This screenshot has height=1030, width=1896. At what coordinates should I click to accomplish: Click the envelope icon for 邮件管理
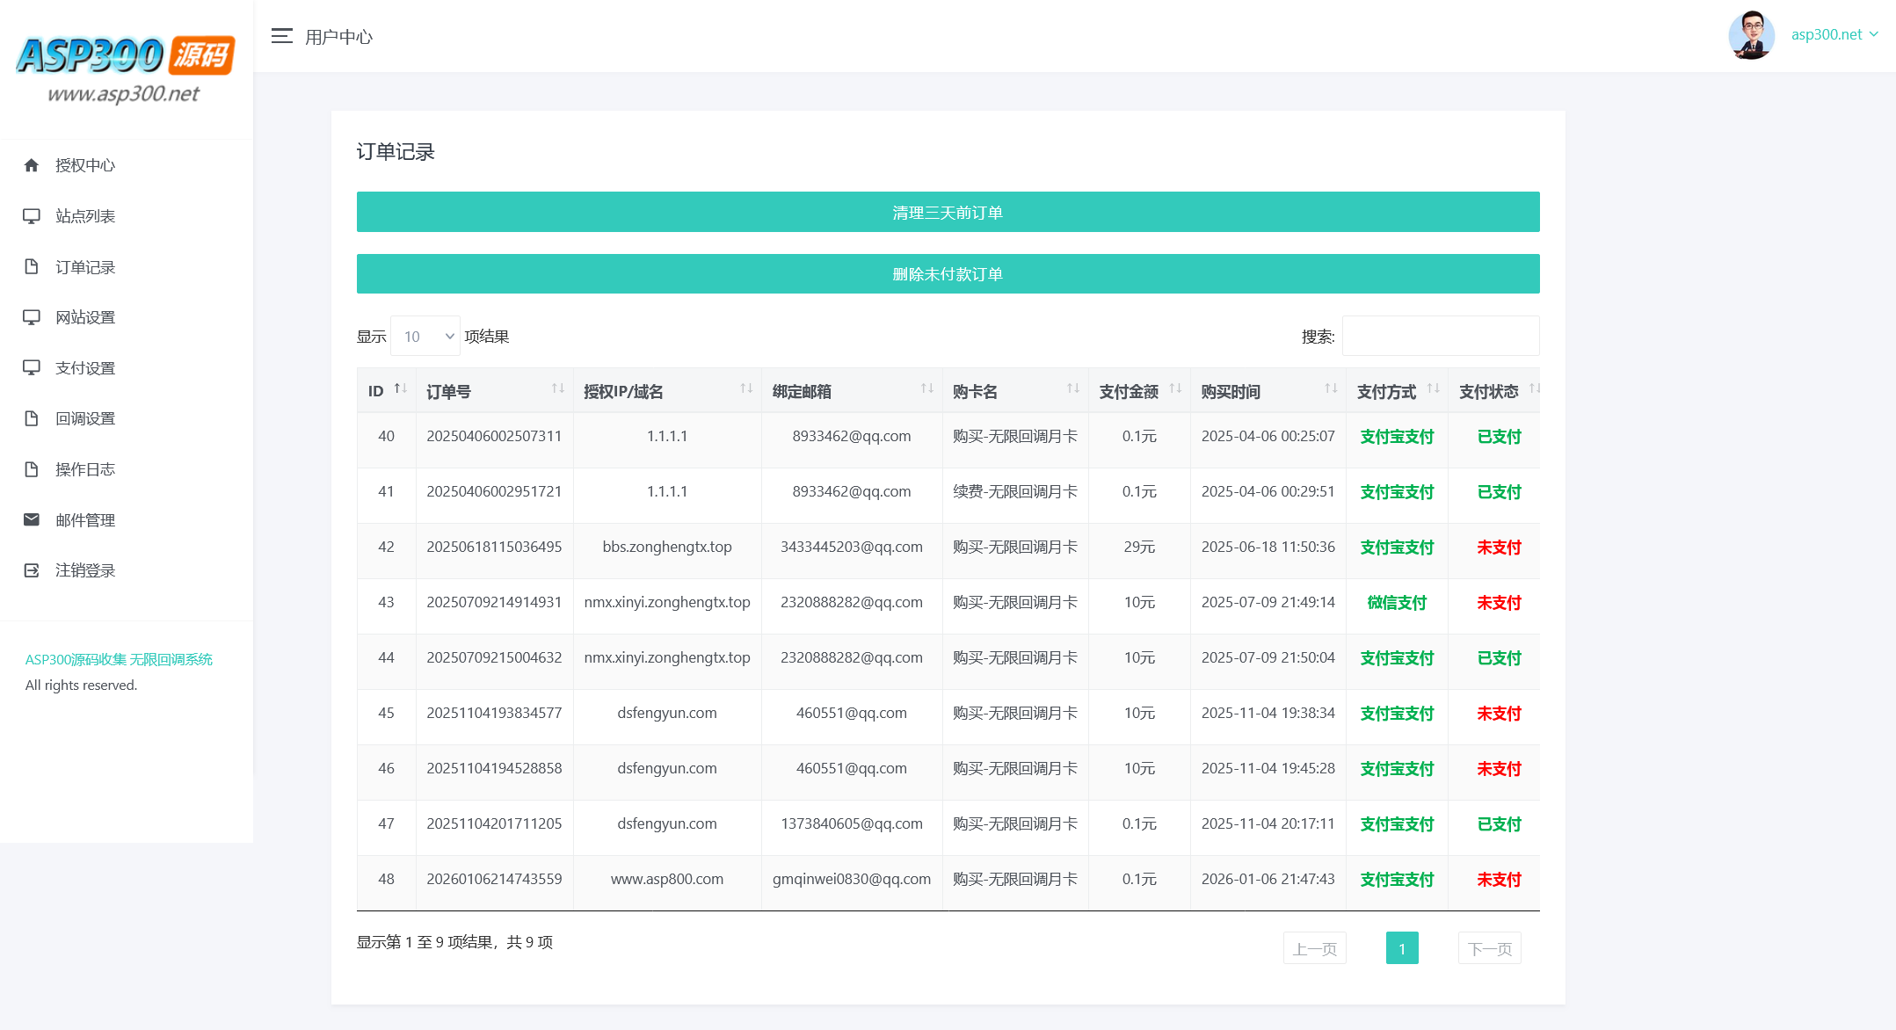tap(32, 520)
